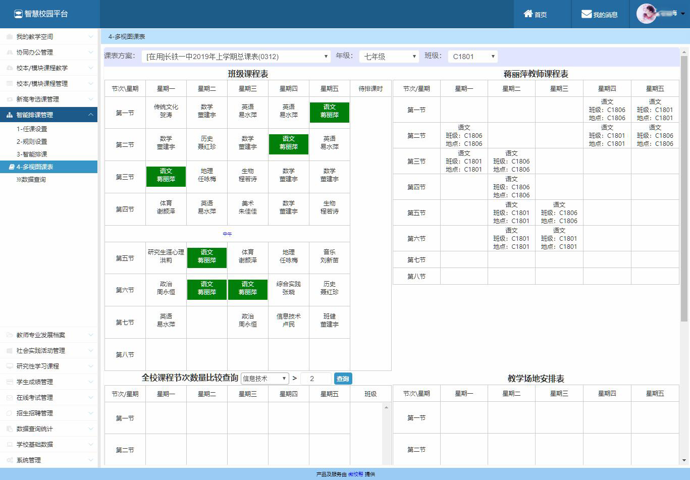
Task: Select 3-智能排课 submenu item
Action: [32, 154]
